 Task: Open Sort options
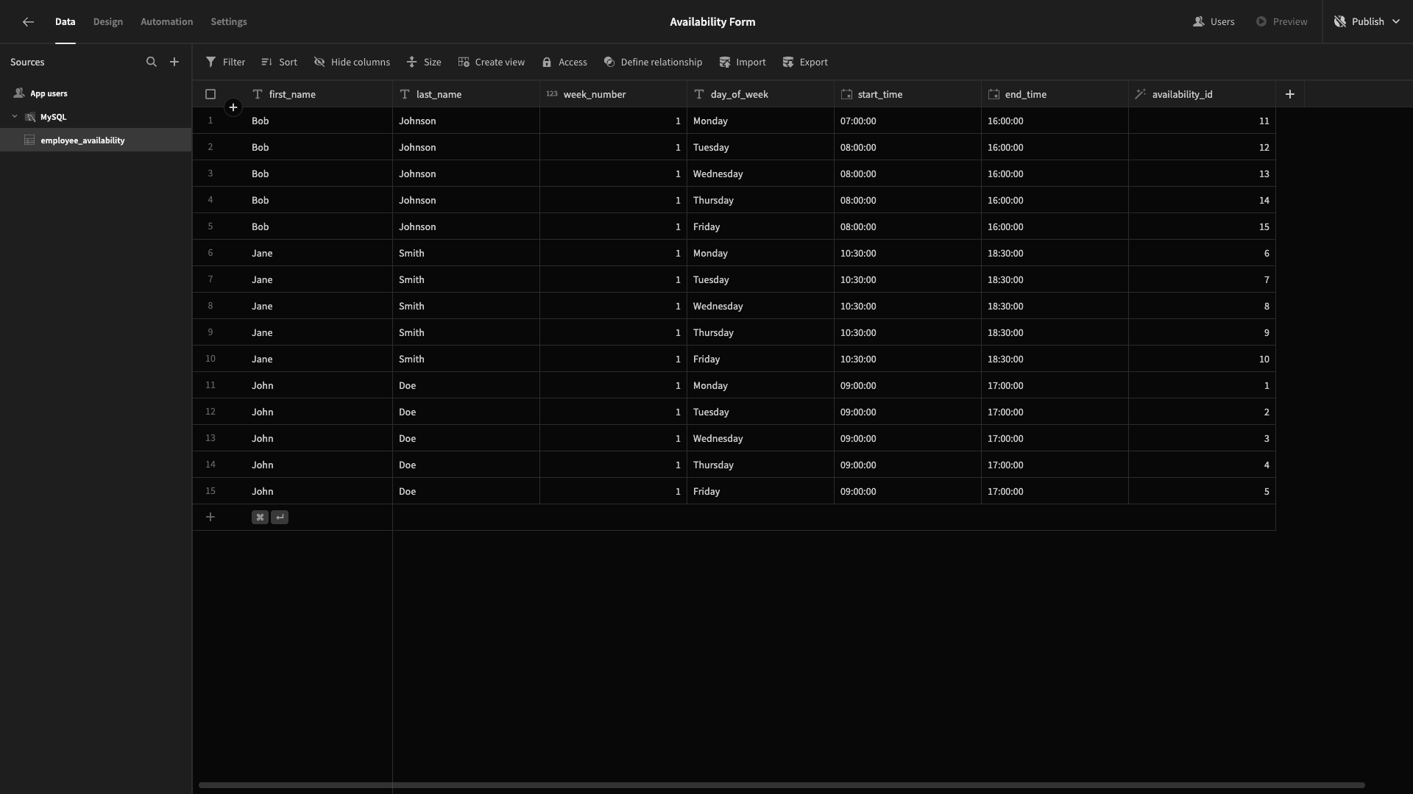[x=279, y=62]
